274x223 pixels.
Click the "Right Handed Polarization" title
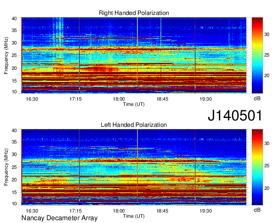134,13
